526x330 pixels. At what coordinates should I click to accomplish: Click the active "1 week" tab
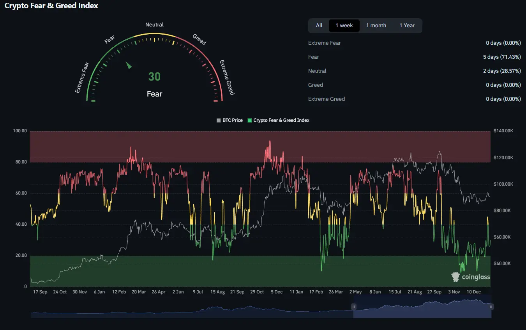tap(344, 25)
